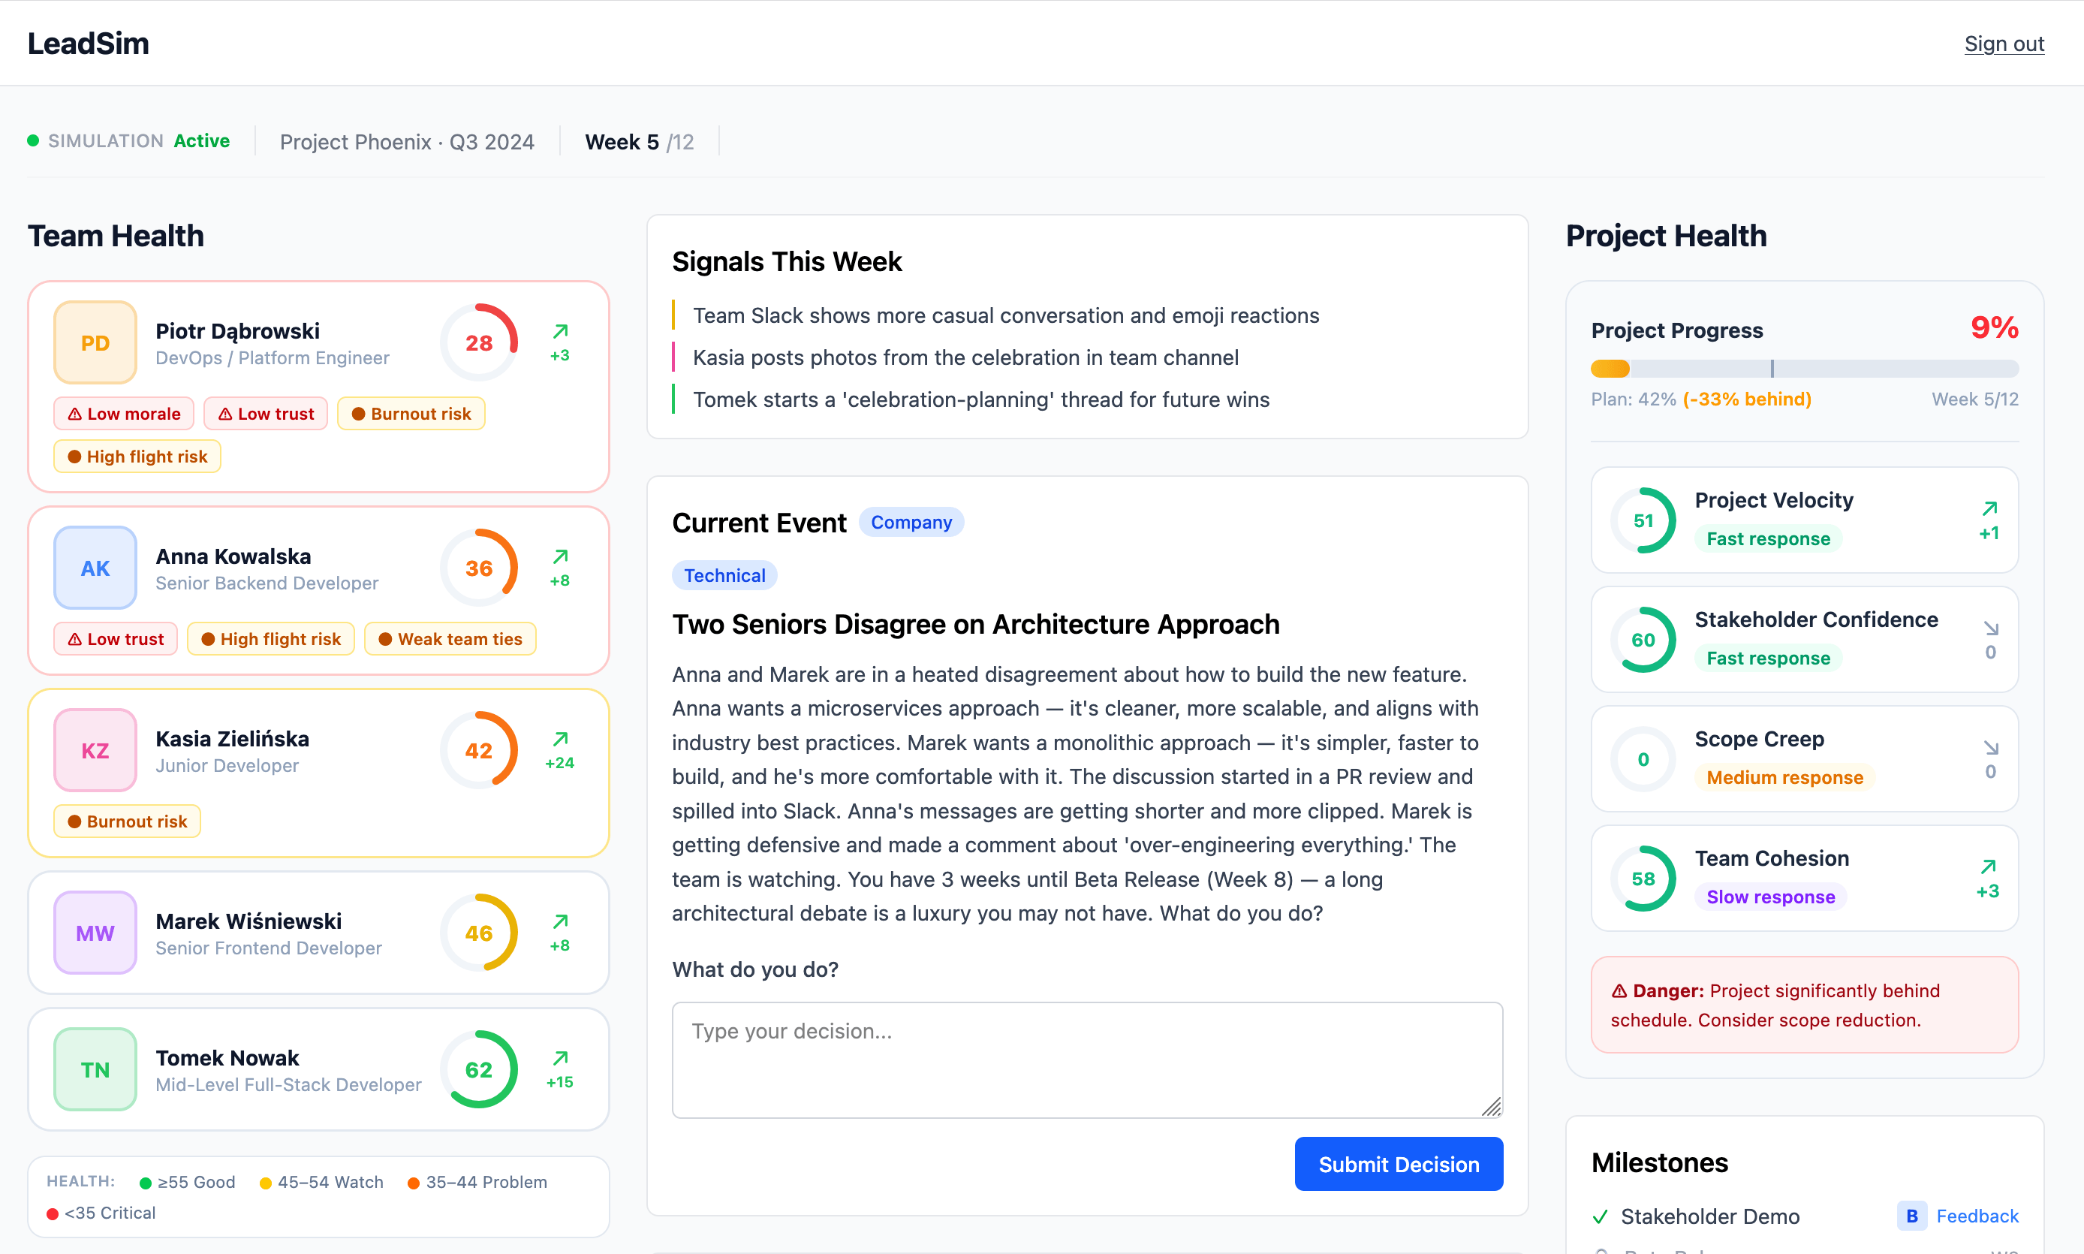This screenshot has height=1254, width=2084.
Task: Click the Stakeholder Demo checkmark icon
Action: [1600, 1216]
